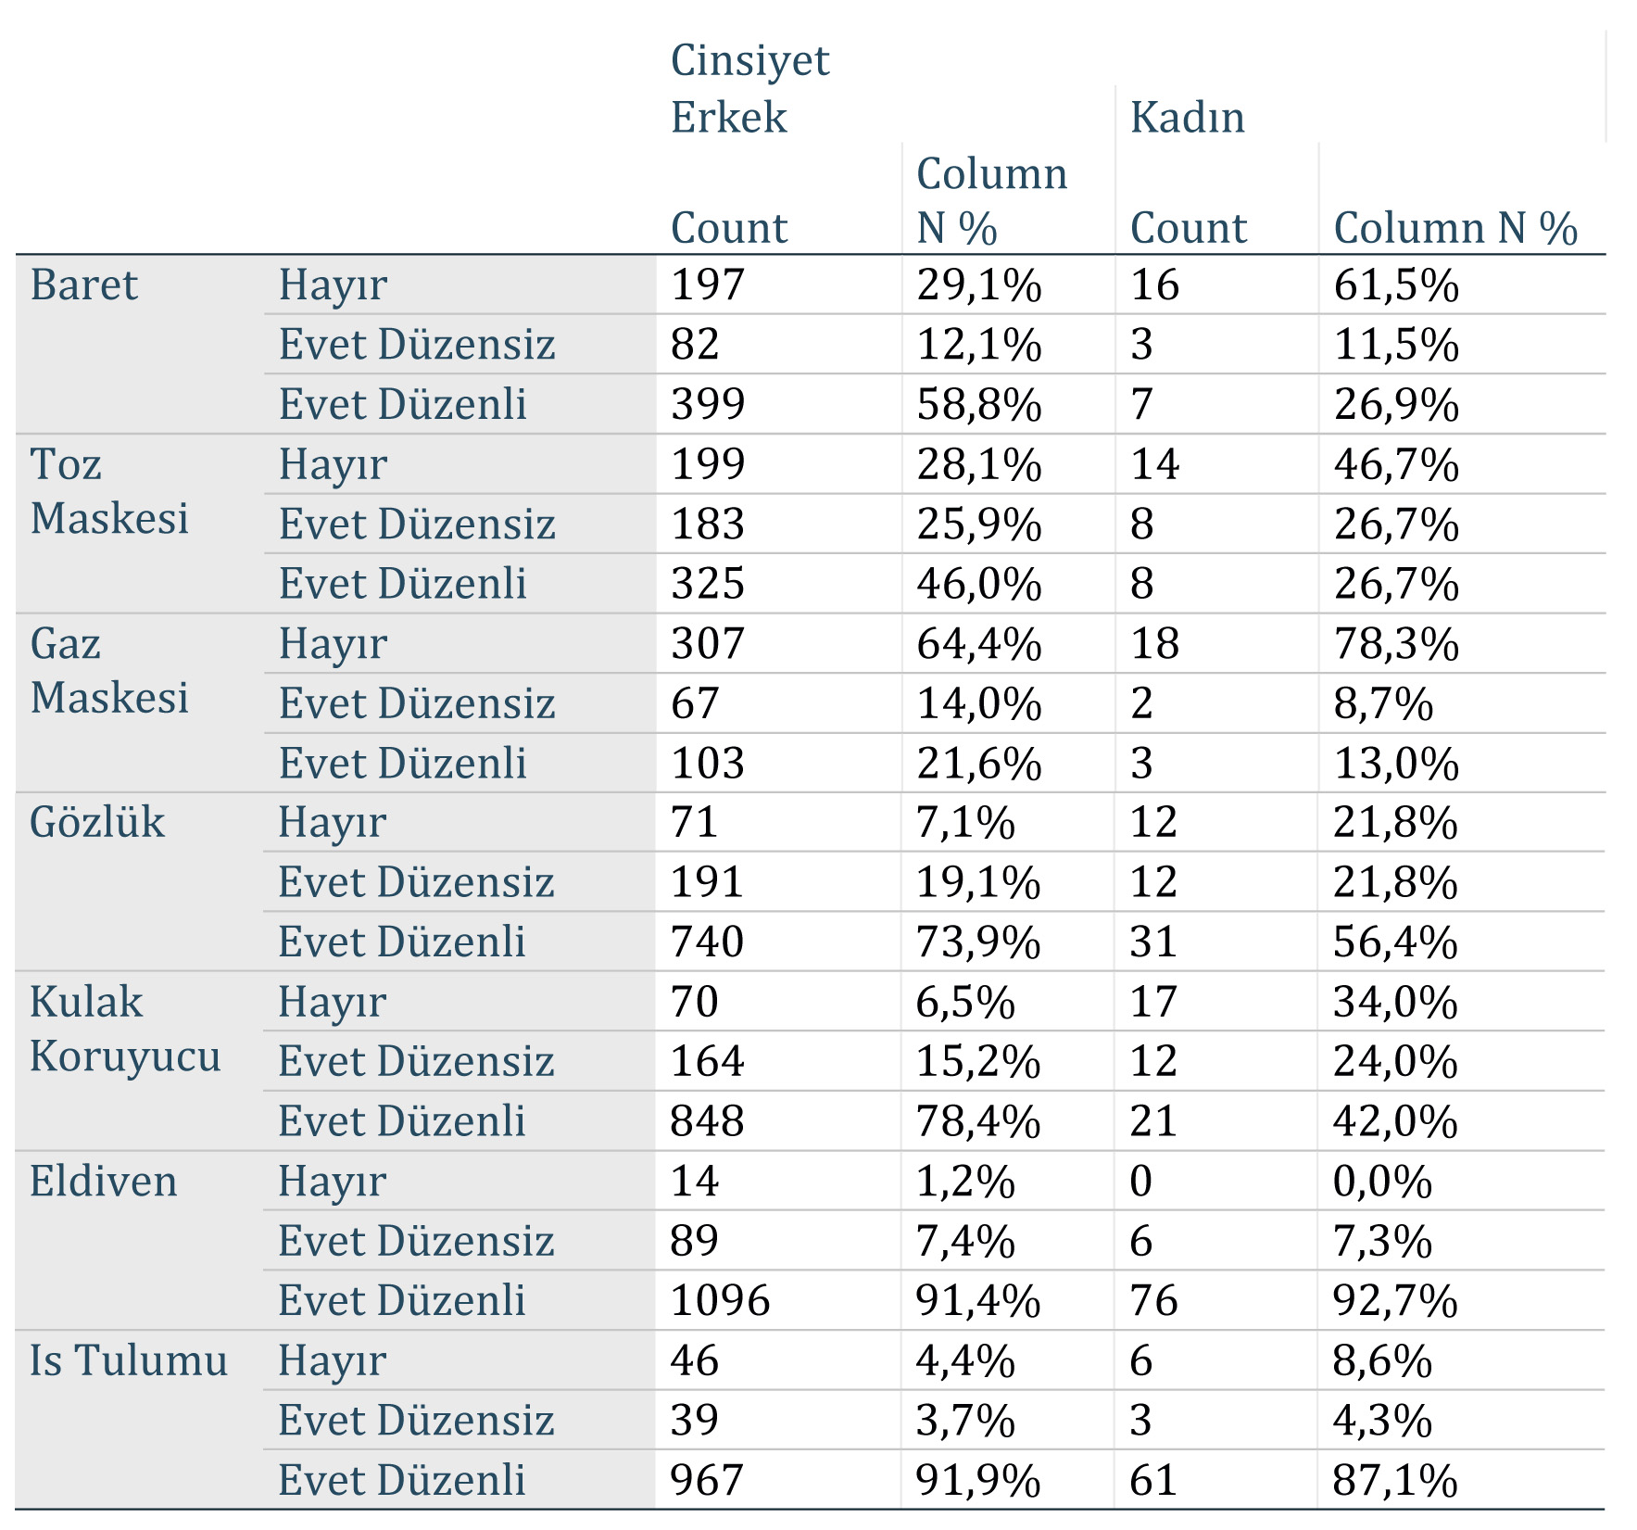Click the Baret row label

[83, 285]
